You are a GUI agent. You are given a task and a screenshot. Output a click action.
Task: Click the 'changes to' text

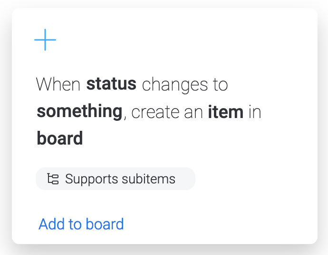coord(185,85)
